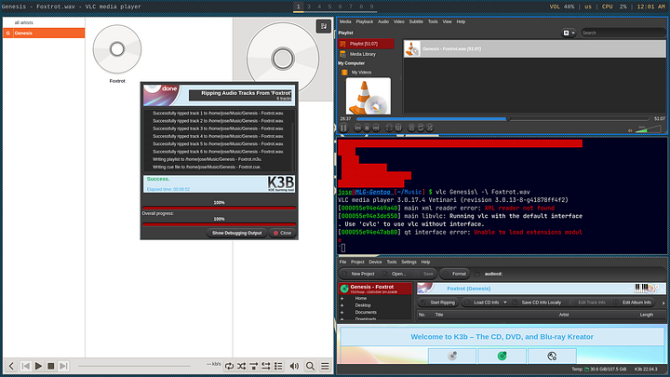Seek on the VLC timeline bar

[502, 119]
